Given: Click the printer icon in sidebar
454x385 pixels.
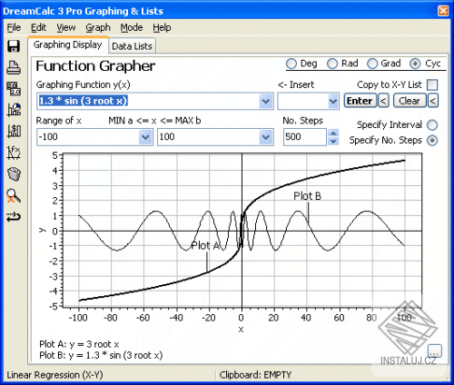Looking at the screenshot, I should (14, 67).
